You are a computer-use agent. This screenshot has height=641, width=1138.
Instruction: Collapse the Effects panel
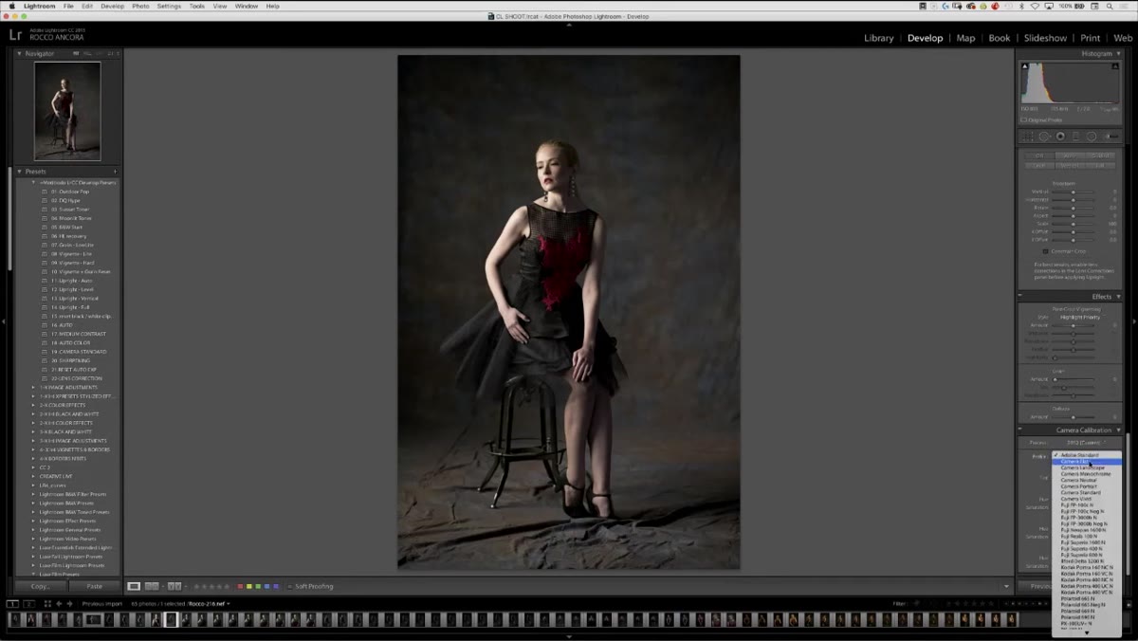(x=1118, y=297)
